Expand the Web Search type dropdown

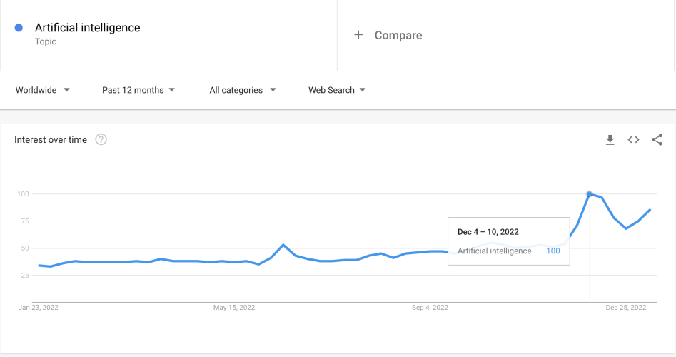pyautogui.click(x=337, y=90)
